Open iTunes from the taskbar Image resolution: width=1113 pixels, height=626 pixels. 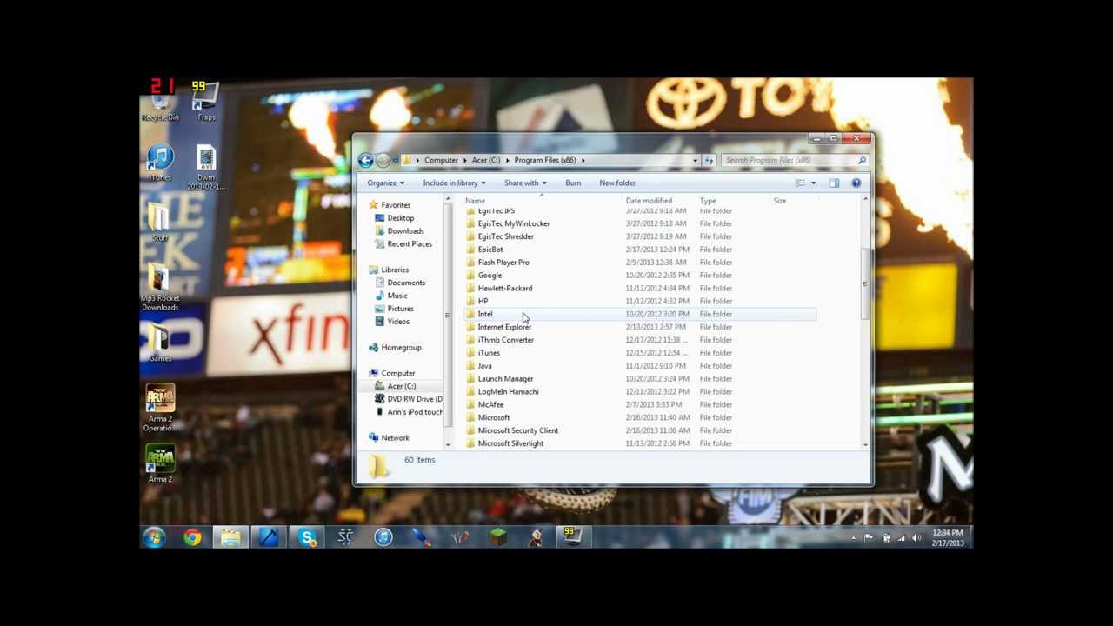coord(383,538)
